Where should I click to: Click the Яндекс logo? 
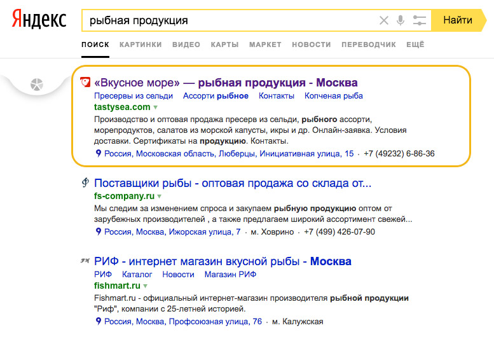click(x=39, y=19)
